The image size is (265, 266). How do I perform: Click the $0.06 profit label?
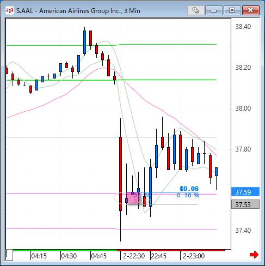point(189,189)
